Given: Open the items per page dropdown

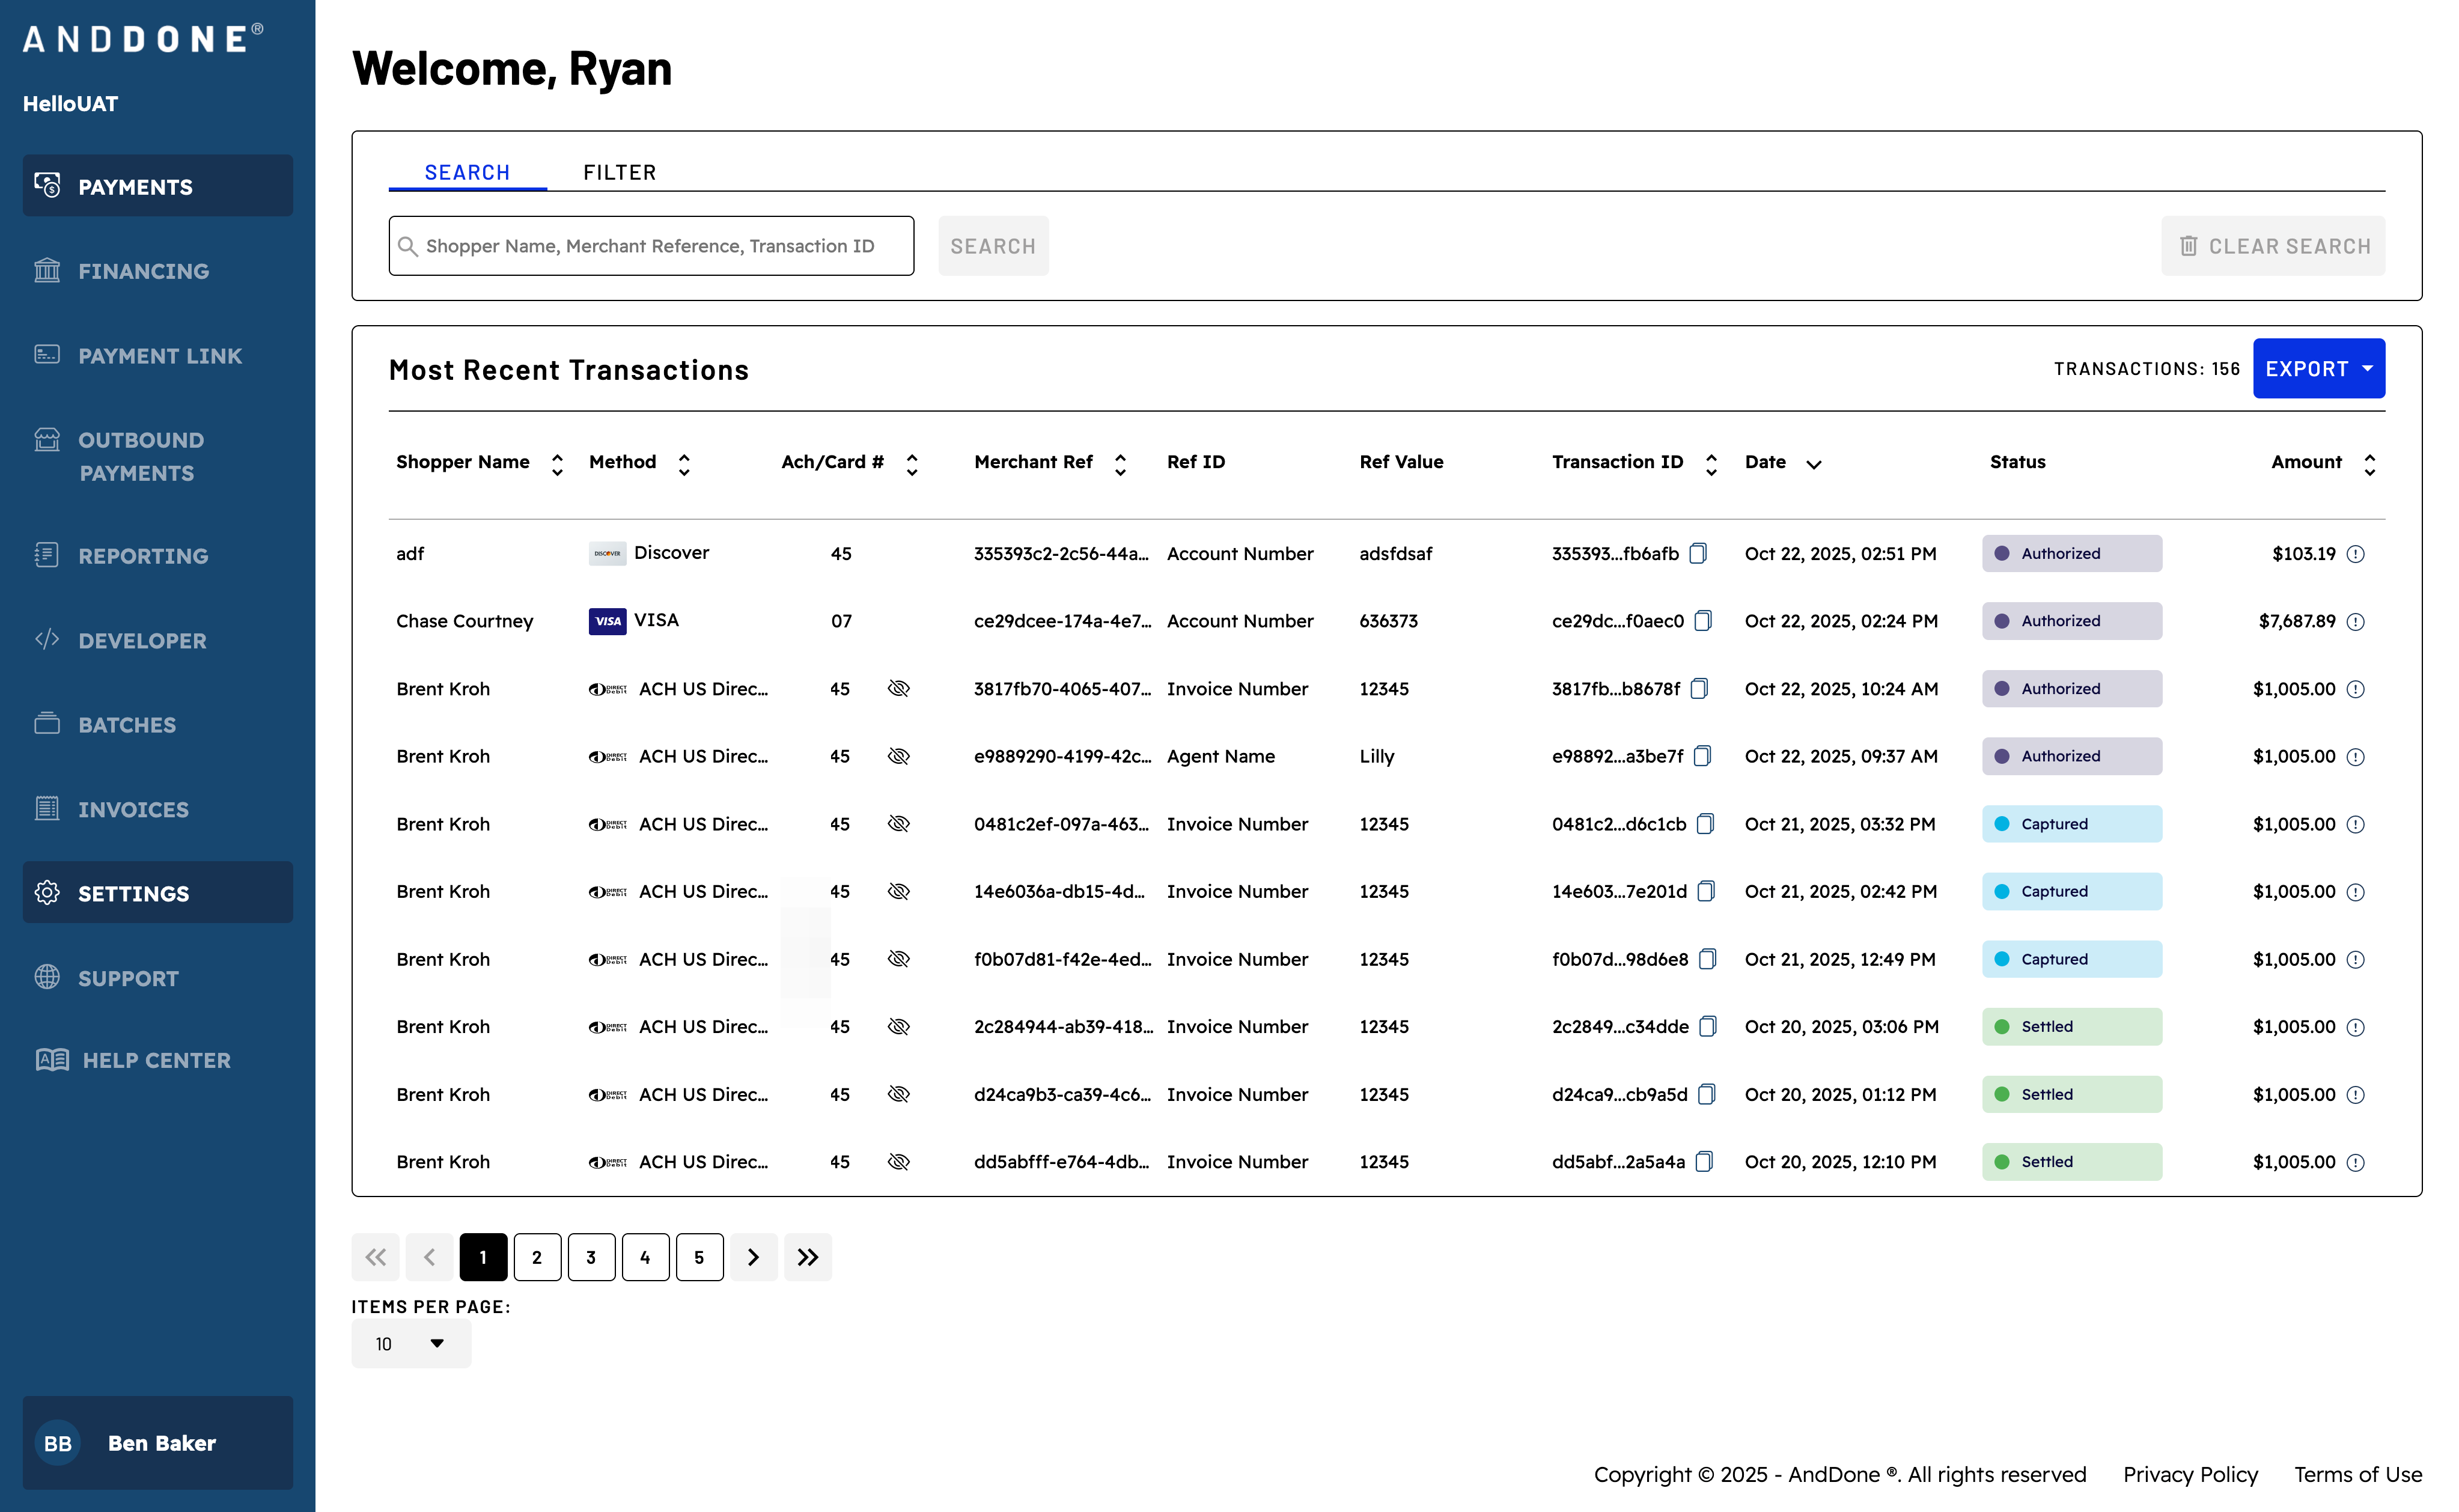Looking at the screenshot, I should 411,1343.
